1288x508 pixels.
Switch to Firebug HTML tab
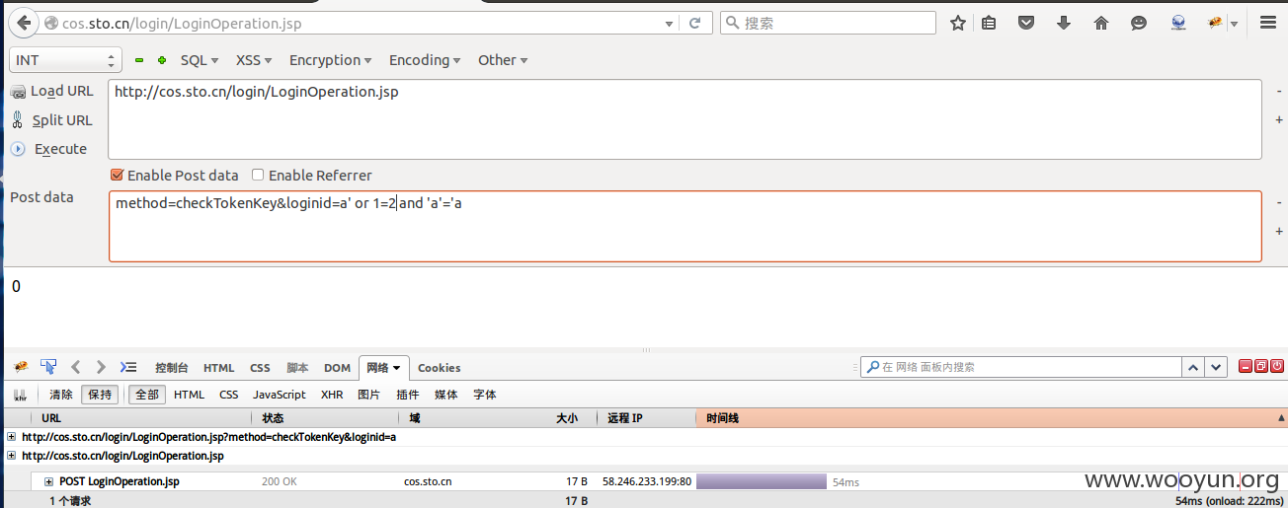coord(219,368)
